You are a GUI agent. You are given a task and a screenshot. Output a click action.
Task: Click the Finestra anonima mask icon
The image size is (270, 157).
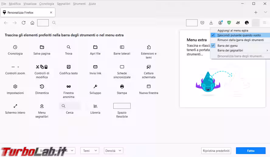tap(68, 86)
